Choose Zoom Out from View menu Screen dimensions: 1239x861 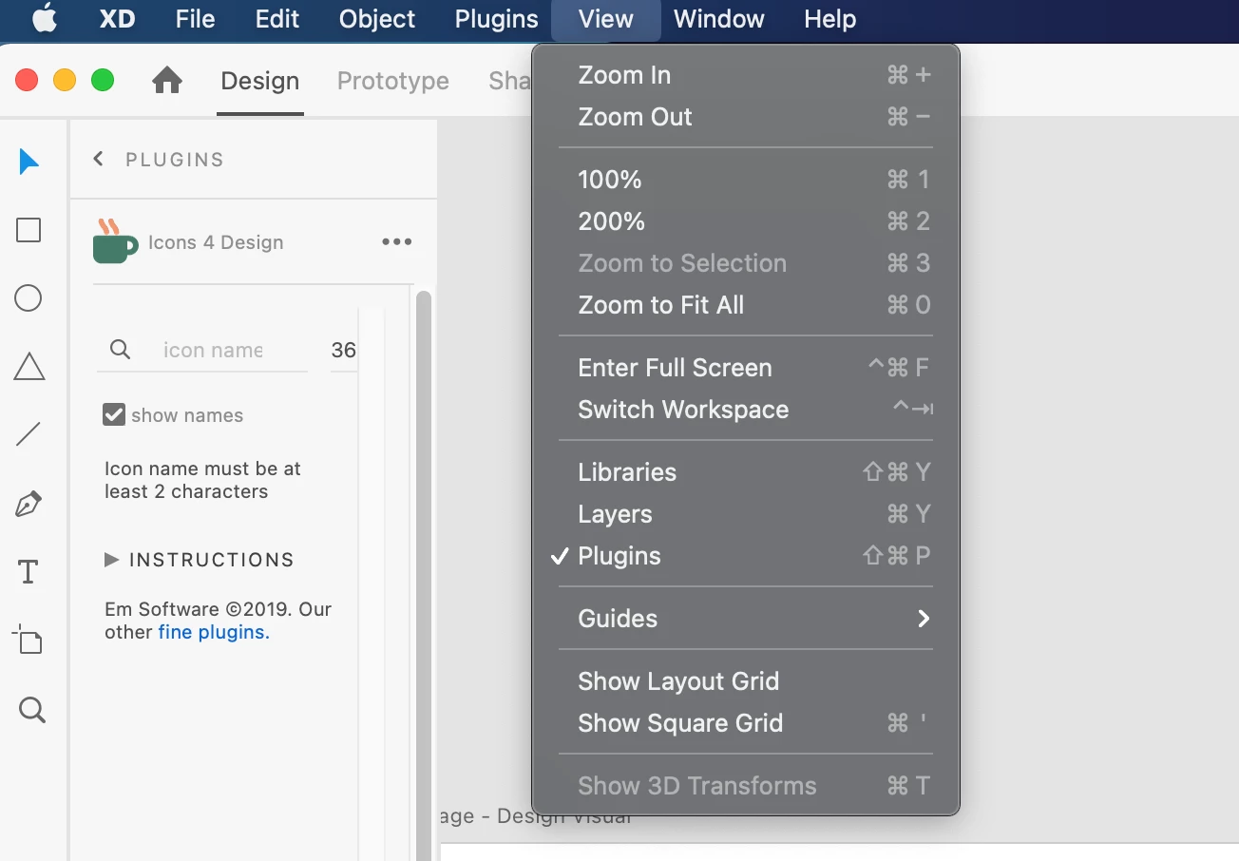pos(746,117)
